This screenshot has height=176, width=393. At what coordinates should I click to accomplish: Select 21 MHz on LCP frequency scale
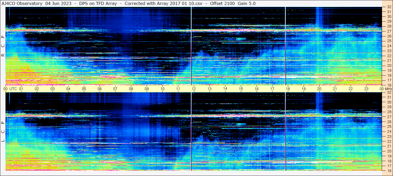(x=389, y=146)
